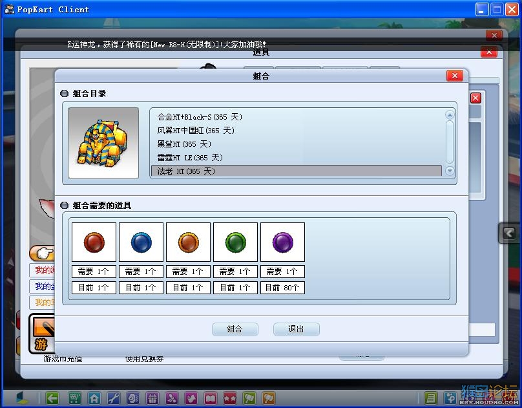Select the green orb item slot
Image resolution: width=522 pixels, height=408 pixels.
[x=235, y=242]
